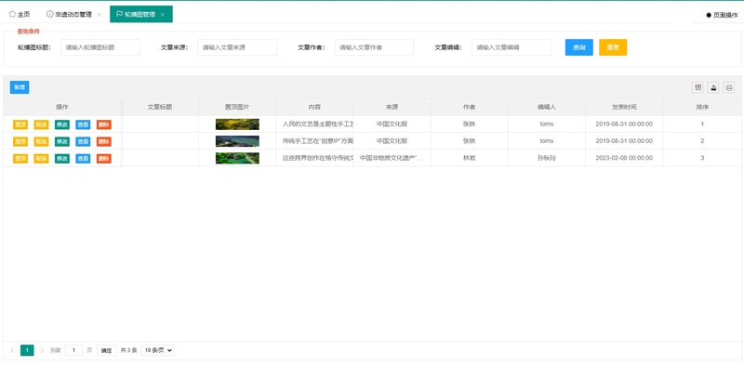Go to the next page arrow

42,350
